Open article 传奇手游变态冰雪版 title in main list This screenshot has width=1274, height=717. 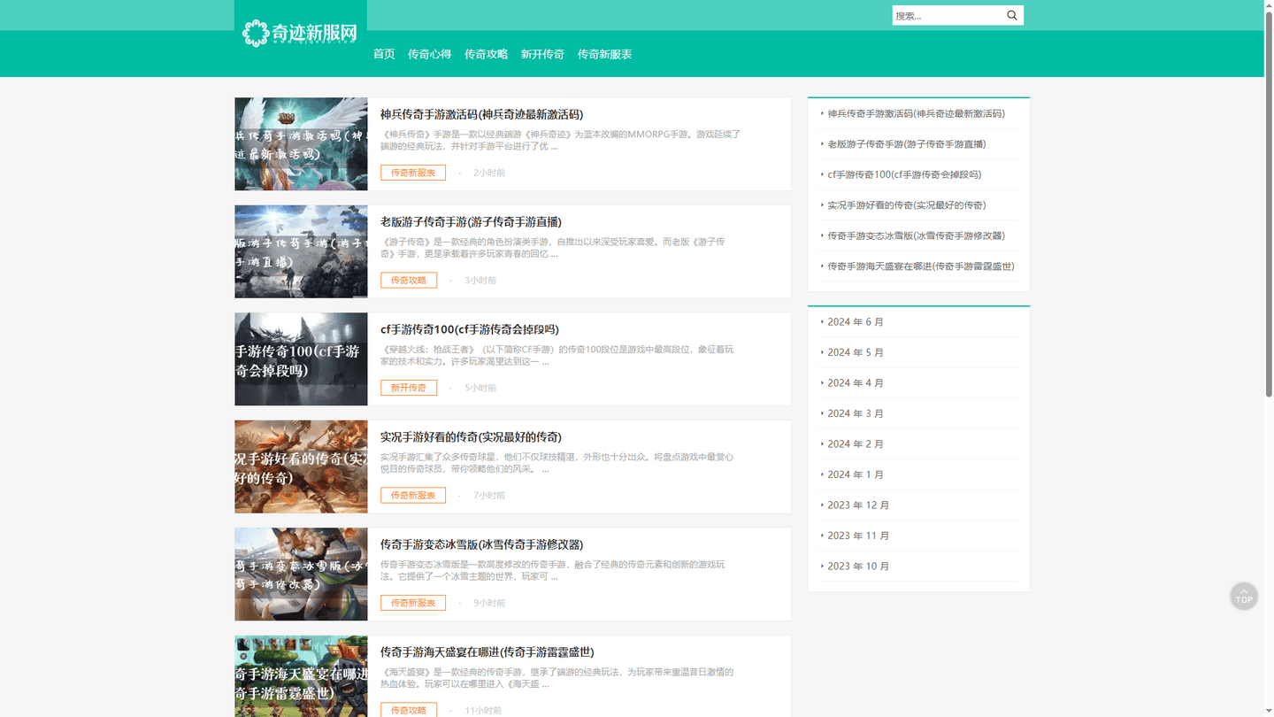(481, 544)
